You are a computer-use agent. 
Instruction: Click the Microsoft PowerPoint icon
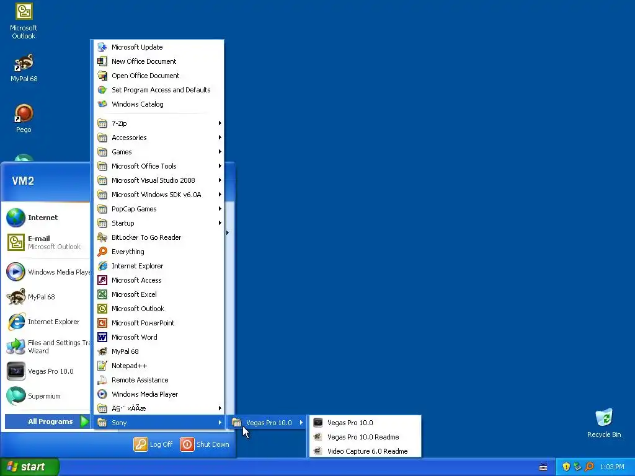[102, 323]
